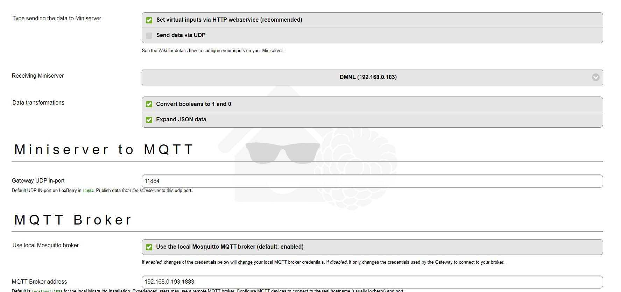The width and height of the screenshot is (621, 292).
Task: Enable Set virtual inputs via HTTP webservice
Action: click(x=149, y=20)
